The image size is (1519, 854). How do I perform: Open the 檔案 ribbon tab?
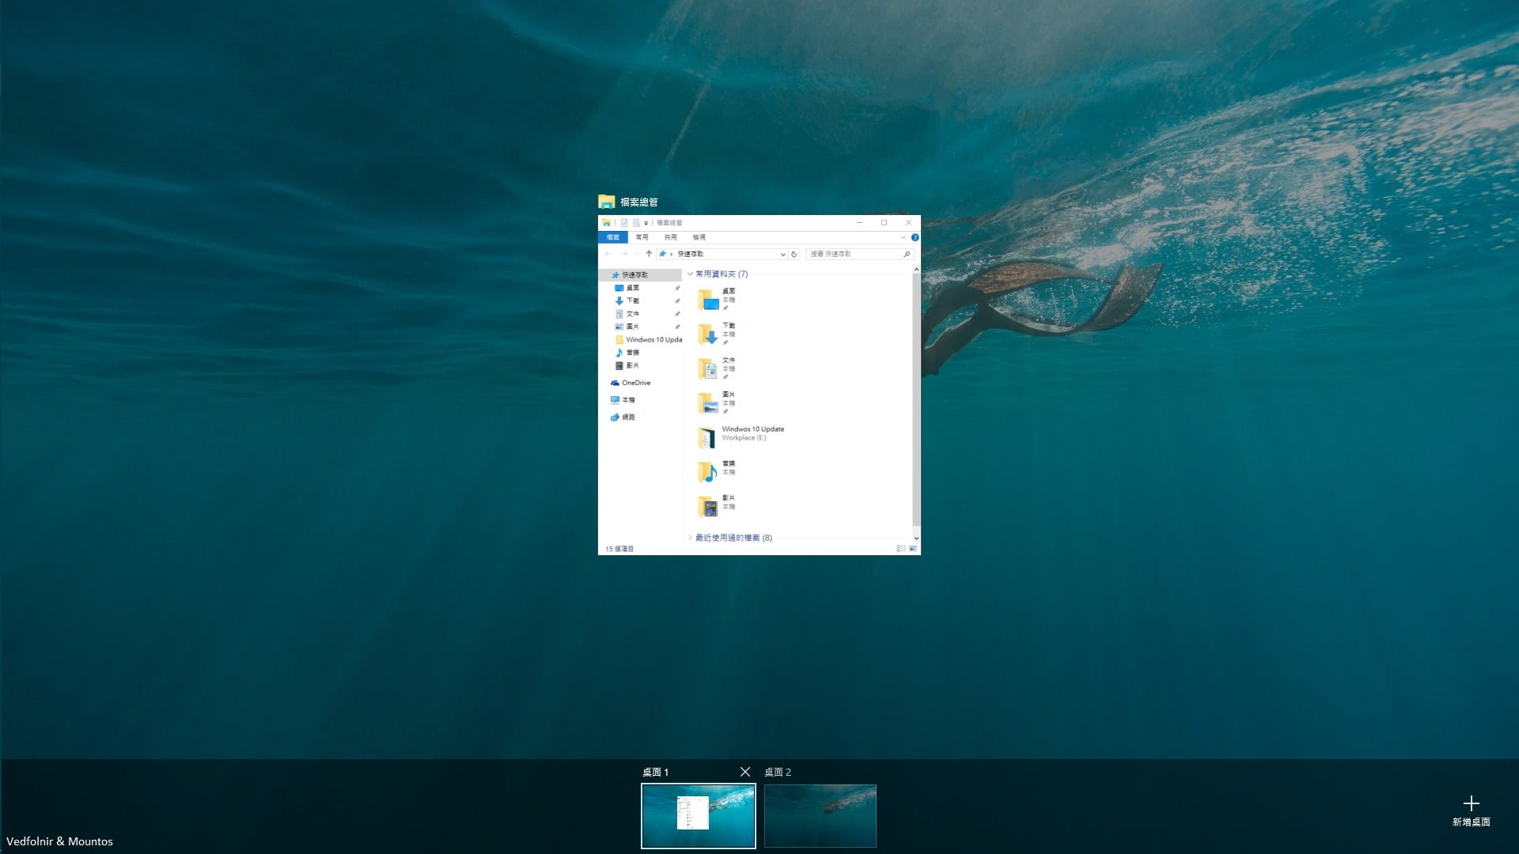click(x=613, y=237)
